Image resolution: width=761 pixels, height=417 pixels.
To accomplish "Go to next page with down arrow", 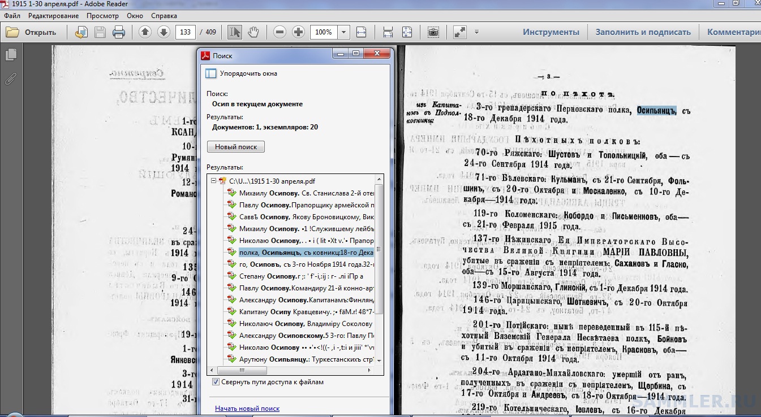I will (x=164, y=32).
